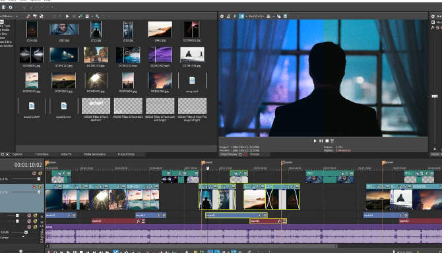Open the preview quality Best (Full) dropdown

coord(256,16)
